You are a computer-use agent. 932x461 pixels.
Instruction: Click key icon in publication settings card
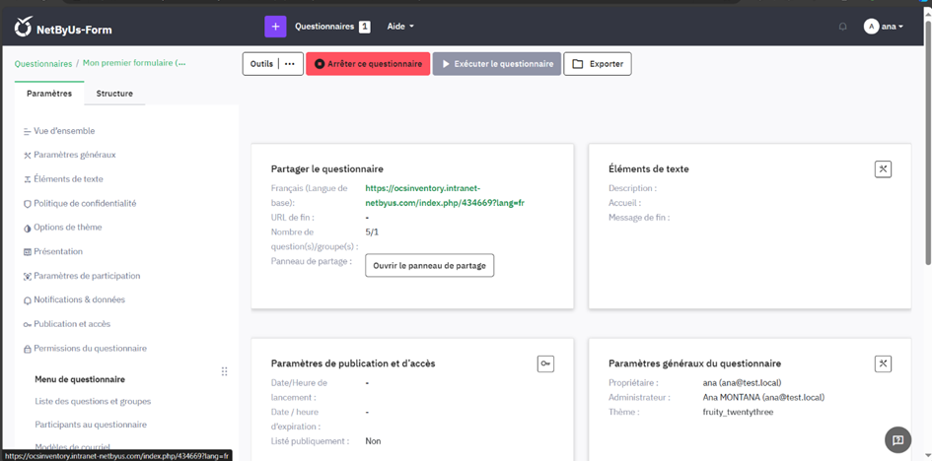(545, 363)
